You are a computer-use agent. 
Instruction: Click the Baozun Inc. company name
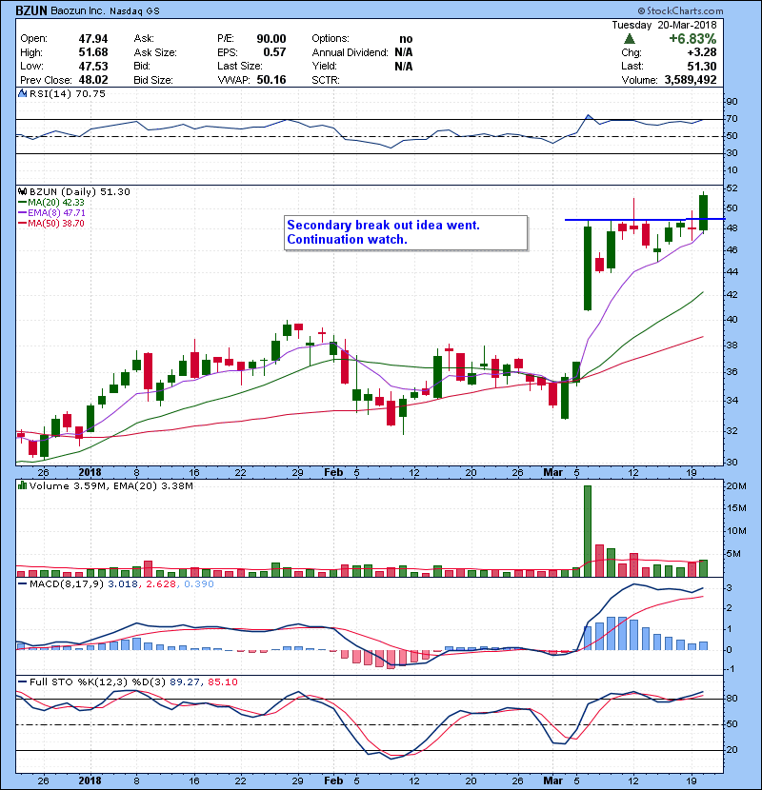click(78, 11)
